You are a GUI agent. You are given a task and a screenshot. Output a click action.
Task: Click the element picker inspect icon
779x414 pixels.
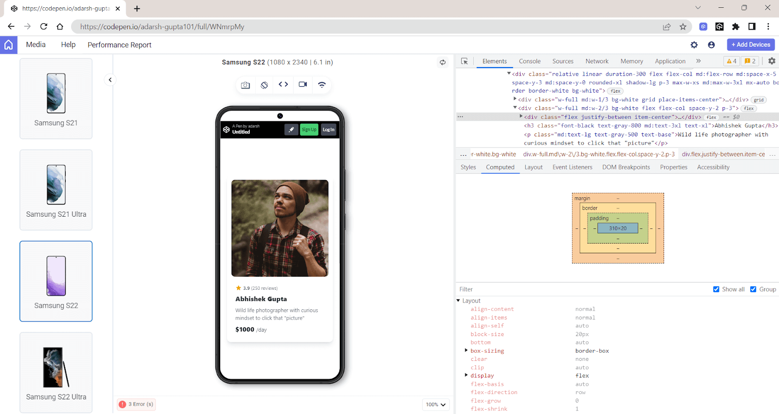pyautogui.click(x=464, y=61)
